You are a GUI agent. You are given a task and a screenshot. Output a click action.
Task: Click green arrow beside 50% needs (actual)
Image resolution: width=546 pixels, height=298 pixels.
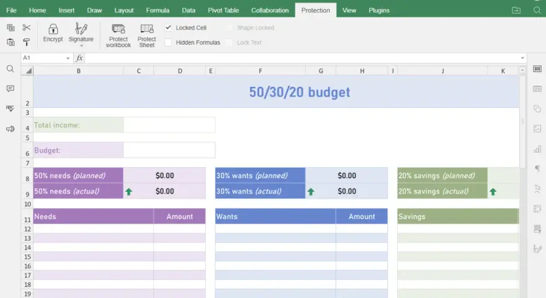[129, 191]
